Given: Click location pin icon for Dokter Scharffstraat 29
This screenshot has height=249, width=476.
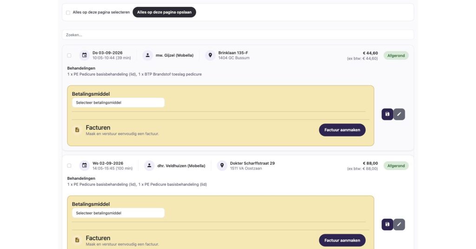Looking at the screenshot, I should pyautogui.click(x=222, y=165).
